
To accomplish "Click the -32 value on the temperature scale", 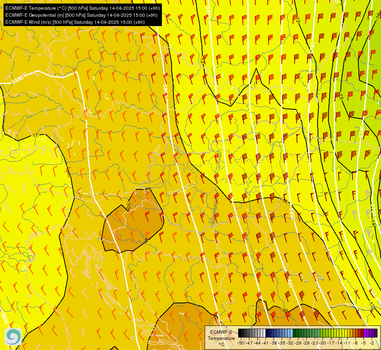I will pyautogui.click(x=290, y=343).
